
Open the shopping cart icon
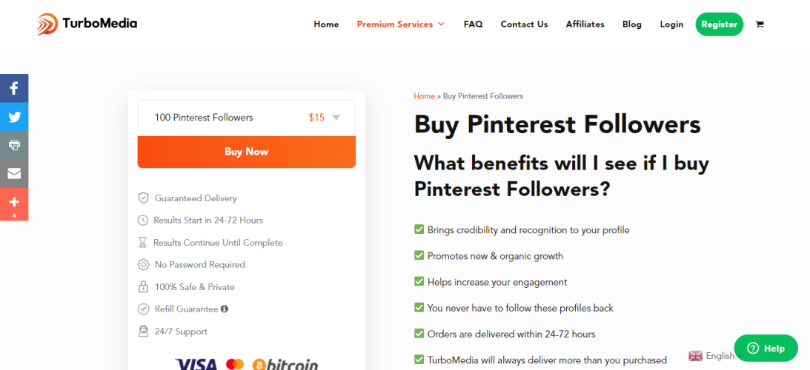(x=760, y=24)
